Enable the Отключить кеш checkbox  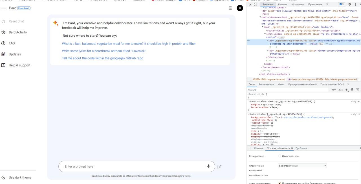coord(280,156)
